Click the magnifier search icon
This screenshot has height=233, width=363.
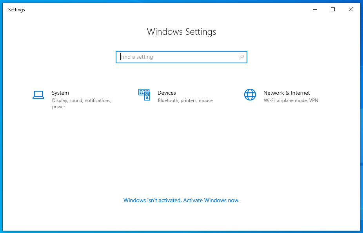[241, 57]
